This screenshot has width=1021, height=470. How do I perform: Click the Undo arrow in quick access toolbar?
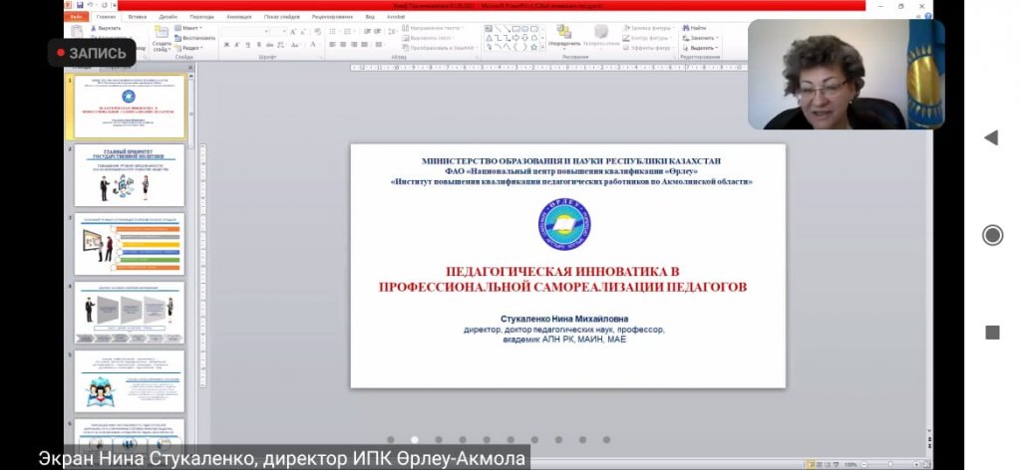point(91,5)
